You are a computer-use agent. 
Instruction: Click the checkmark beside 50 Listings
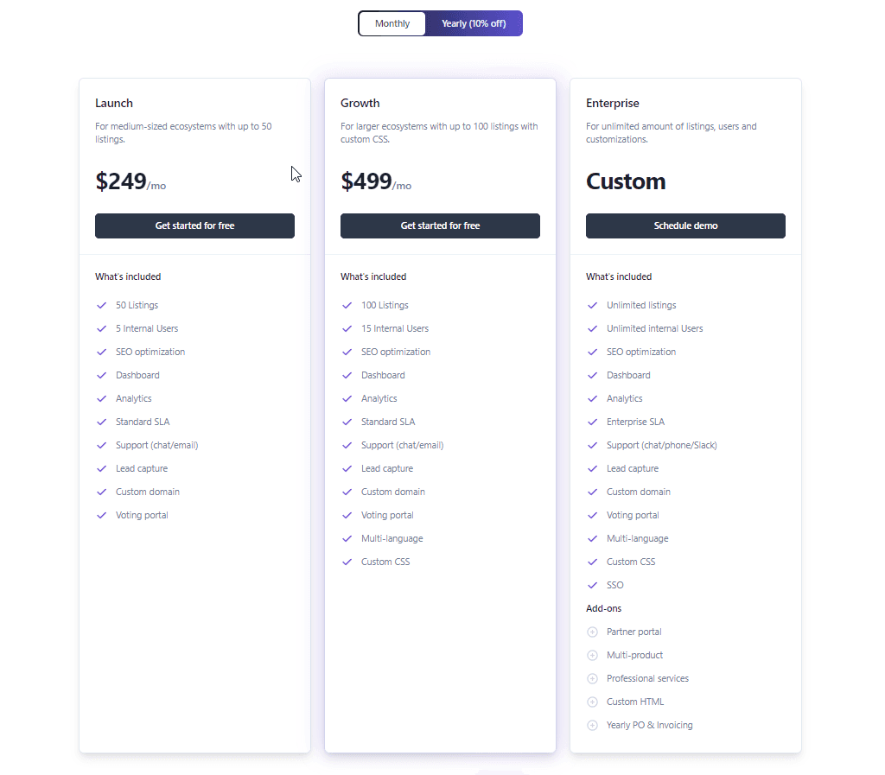pyautogui.click(x=101, y=305)
